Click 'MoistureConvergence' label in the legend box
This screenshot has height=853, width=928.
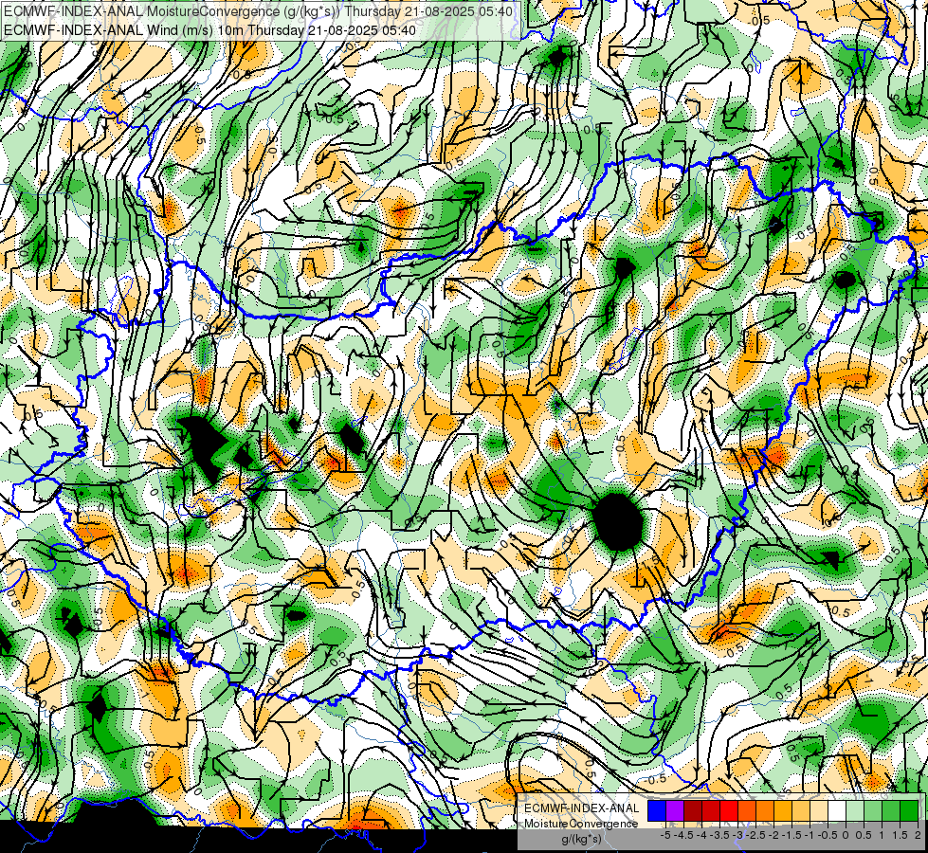click(581, 824)
